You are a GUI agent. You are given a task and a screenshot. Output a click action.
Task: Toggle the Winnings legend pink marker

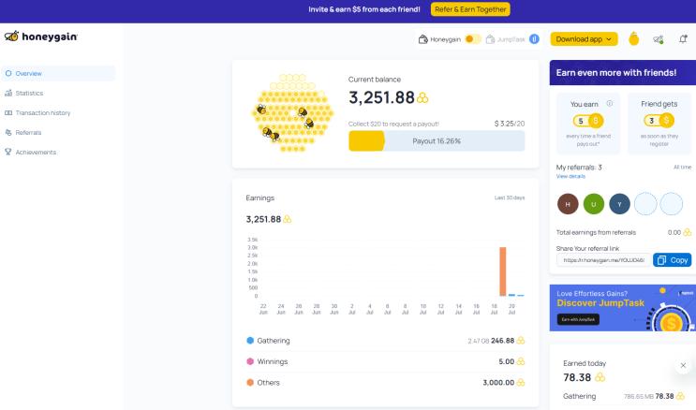pyautogui.click(x=250, y=361)
